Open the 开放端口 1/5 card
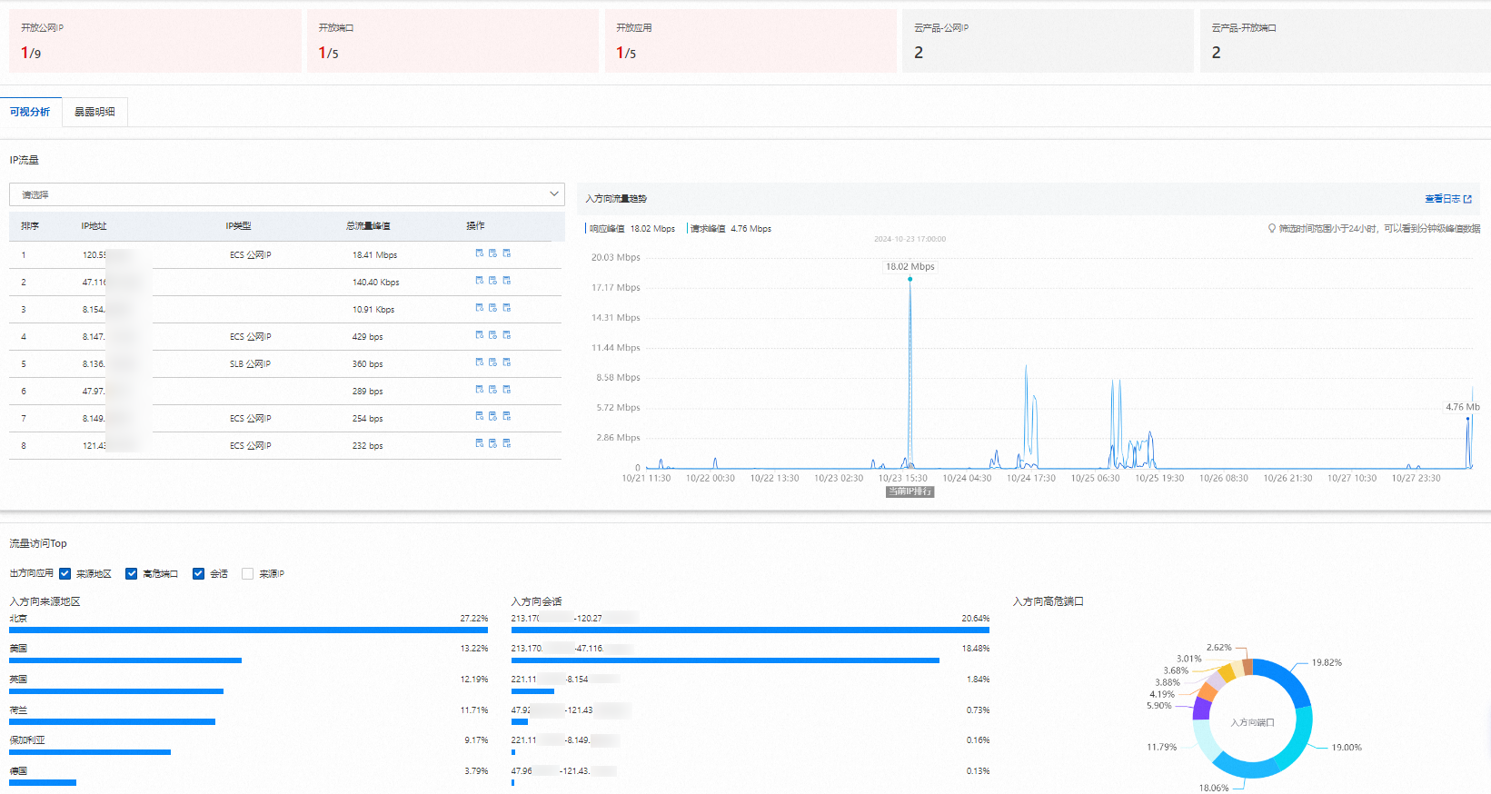1491x794 pixels. coord(452,41)
